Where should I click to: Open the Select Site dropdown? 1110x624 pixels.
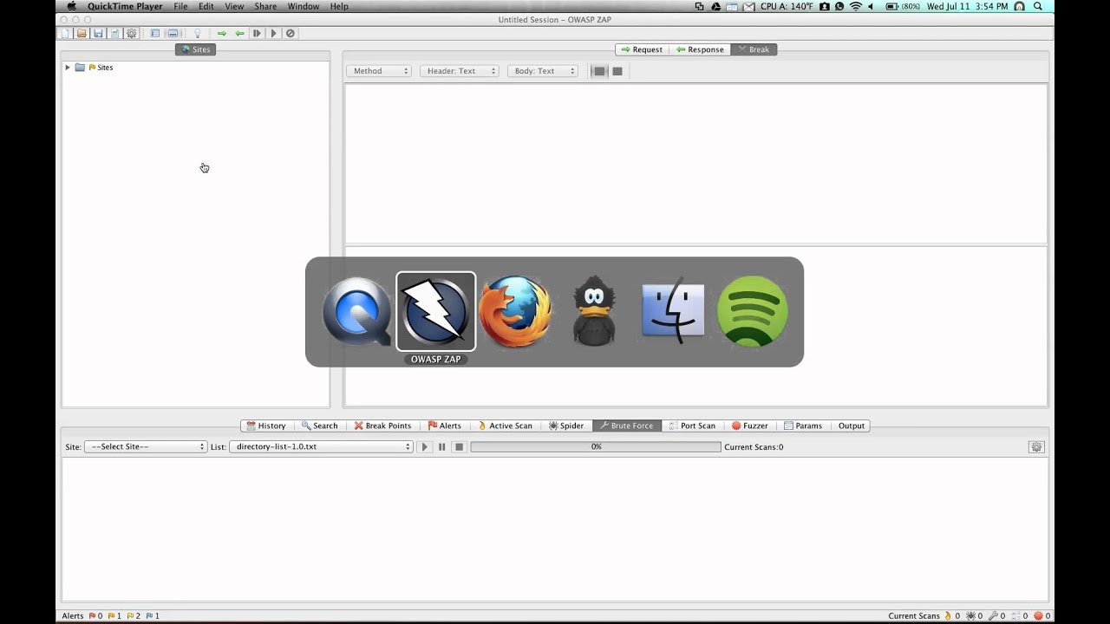click(x=146, y=447)
